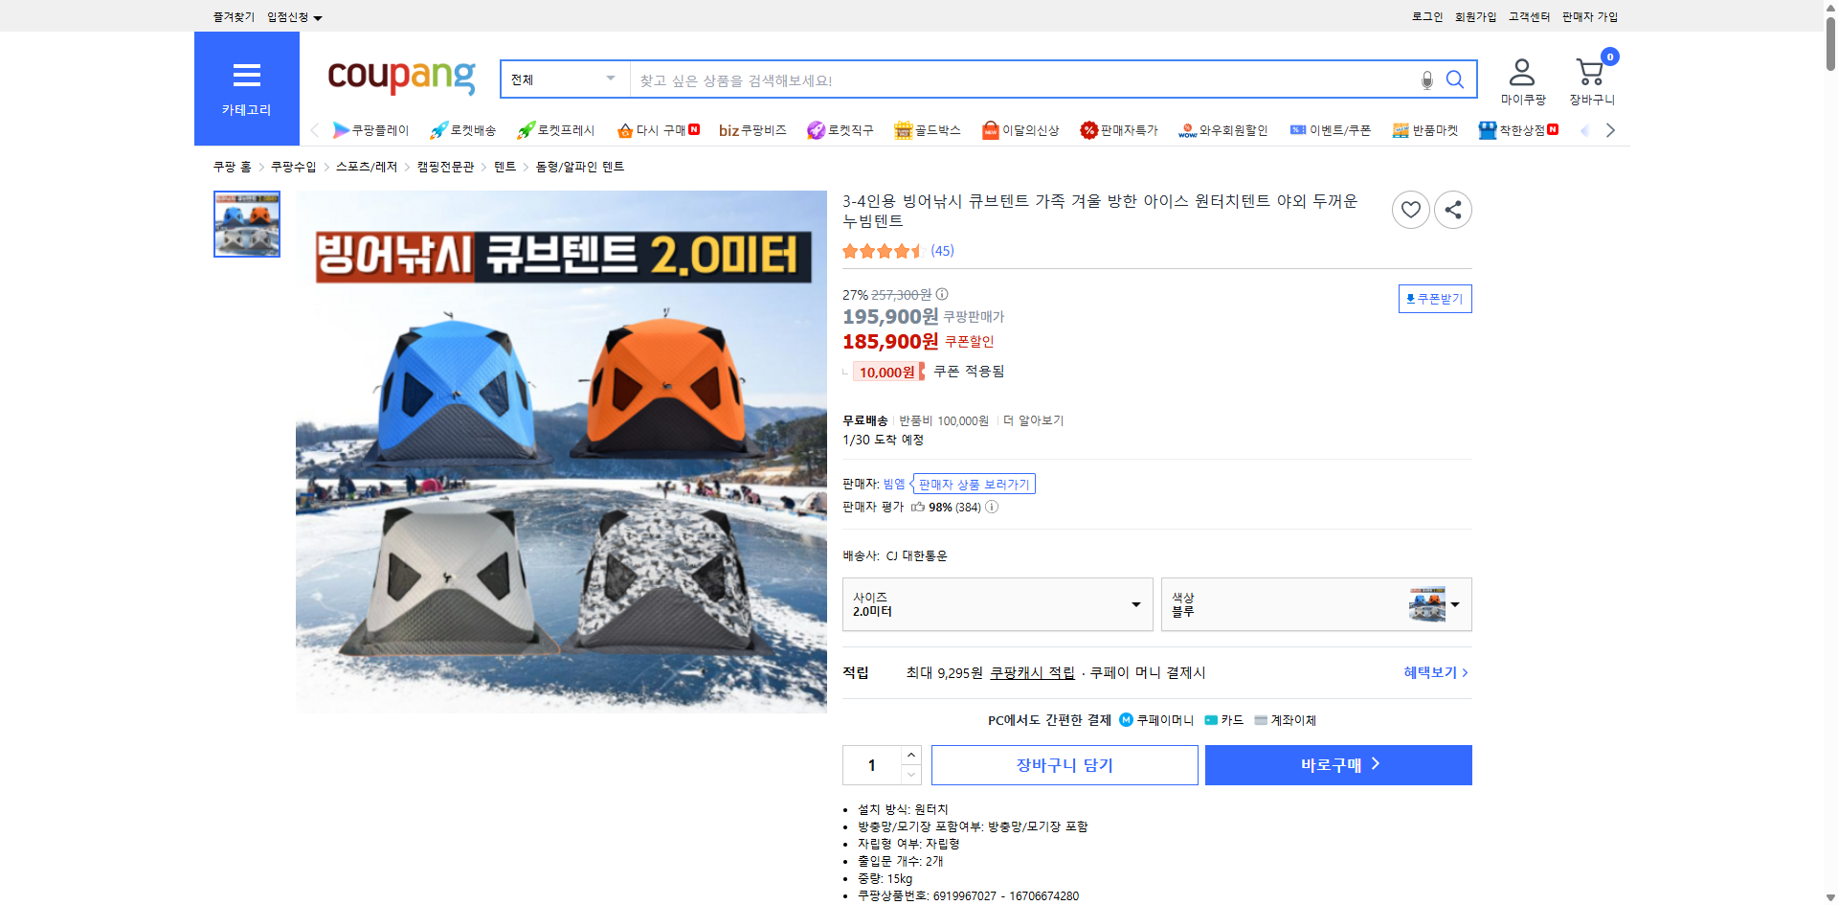Toggle the wishlist heart on the product

1410,209
